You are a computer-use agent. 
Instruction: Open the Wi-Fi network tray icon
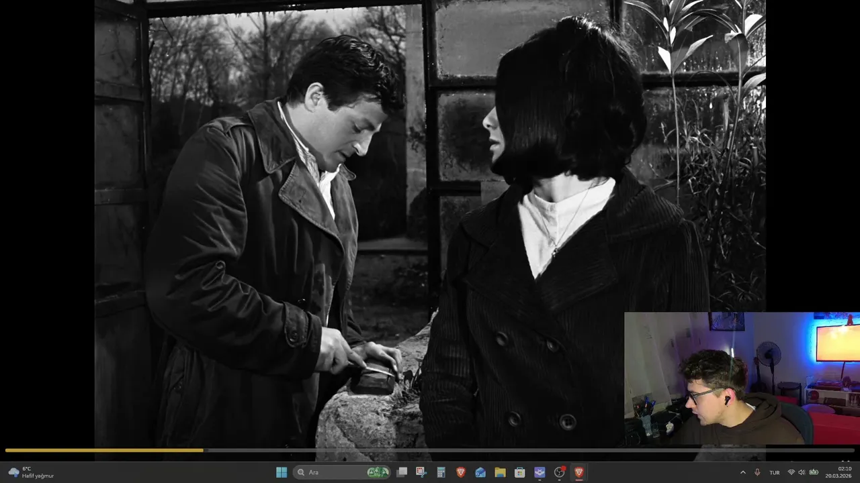coord(791,472)
